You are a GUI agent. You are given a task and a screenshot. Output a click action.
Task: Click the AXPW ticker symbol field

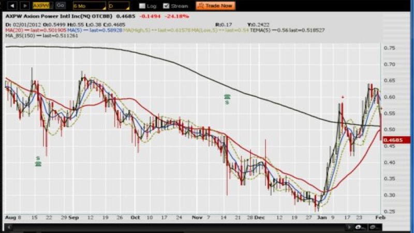pos(42,6)
